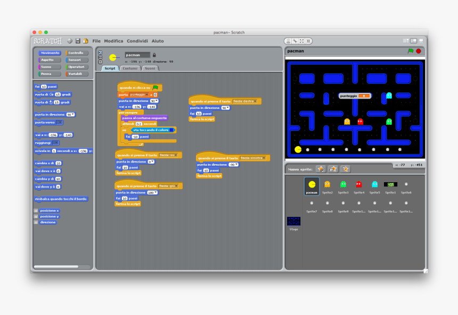Click the red stop button
Viewport: 458px width, 315px height.
tap(418, 51)
